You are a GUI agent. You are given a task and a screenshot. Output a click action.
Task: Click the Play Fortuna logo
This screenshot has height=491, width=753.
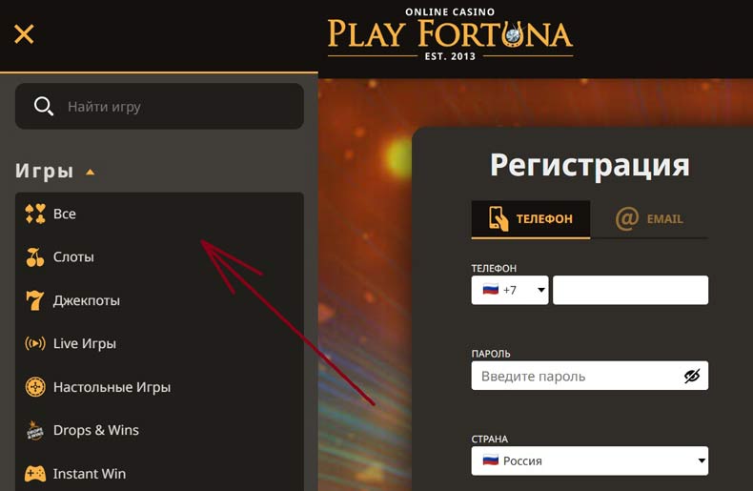coord(450,34)
